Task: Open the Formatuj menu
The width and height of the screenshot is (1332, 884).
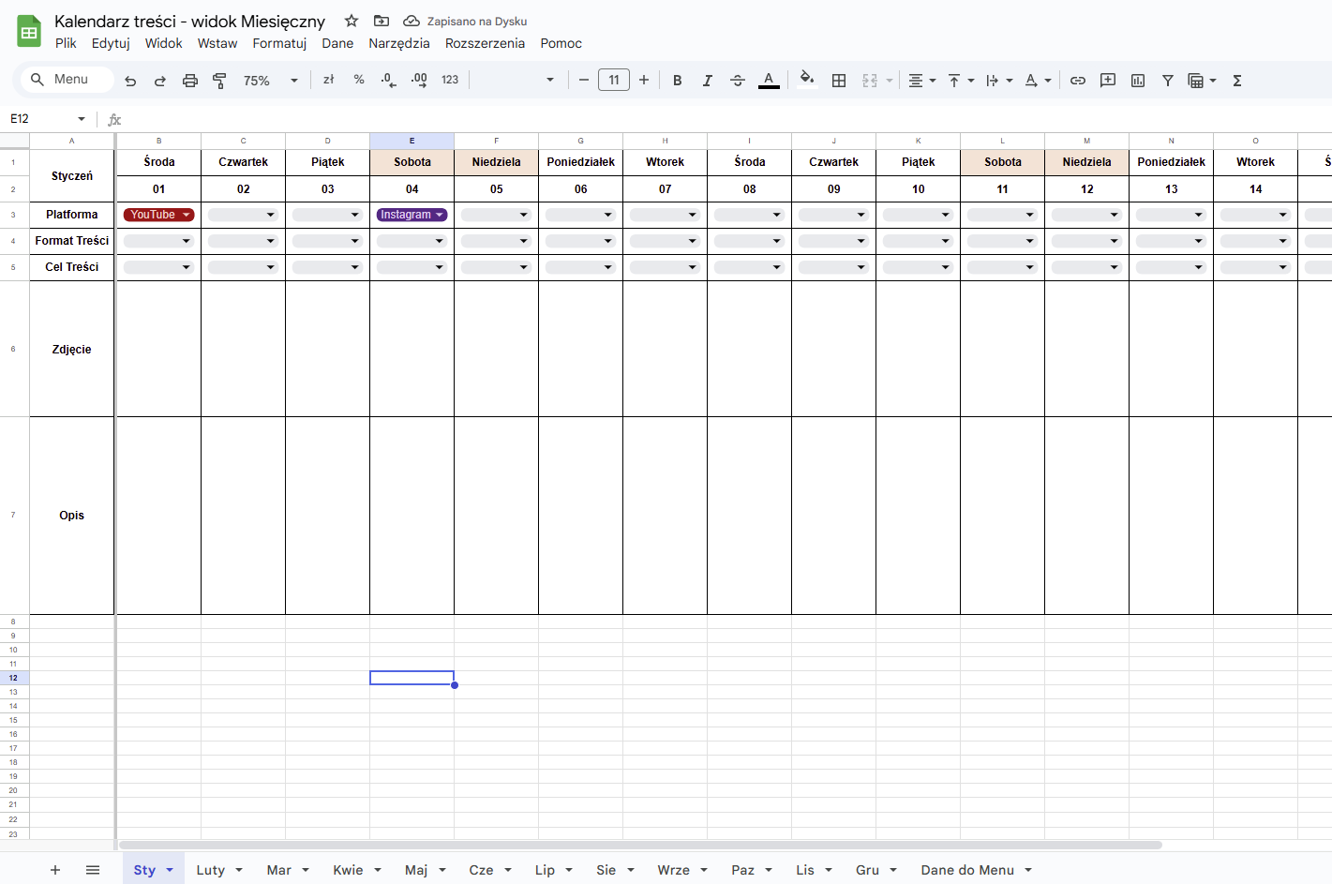Action: [279, 43]
